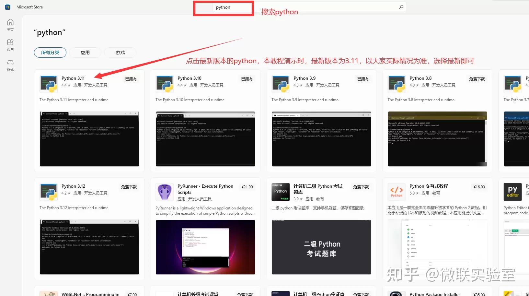Click the 二级 python 考试题库 description text
This screenshot has width=529, height=296.
tap(317, 208)
